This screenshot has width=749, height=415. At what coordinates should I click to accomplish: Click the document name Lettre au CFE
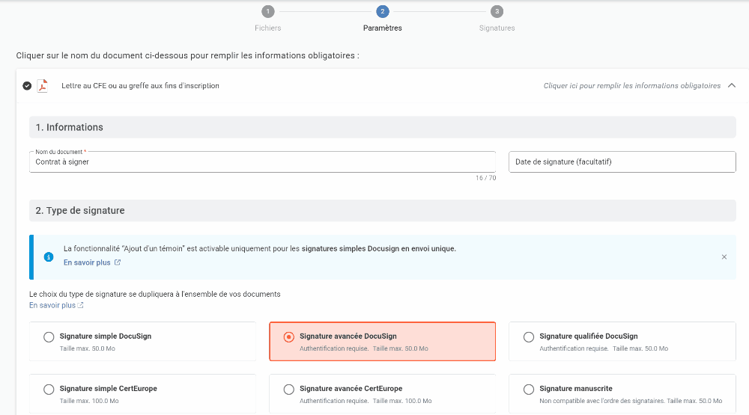(140, 86)
